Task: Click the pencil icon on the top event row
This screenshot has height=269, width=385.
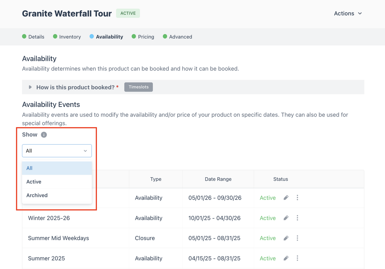Action: point(286,198)
